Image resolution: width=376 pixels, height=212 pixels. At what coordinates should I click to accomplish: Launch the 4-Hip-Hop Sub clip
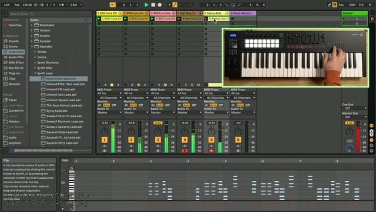[179, 18]
